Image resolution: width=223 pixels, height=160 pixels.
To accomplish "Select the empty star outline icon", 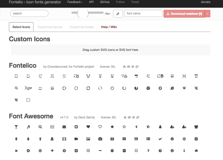I will tap(124, 127).
